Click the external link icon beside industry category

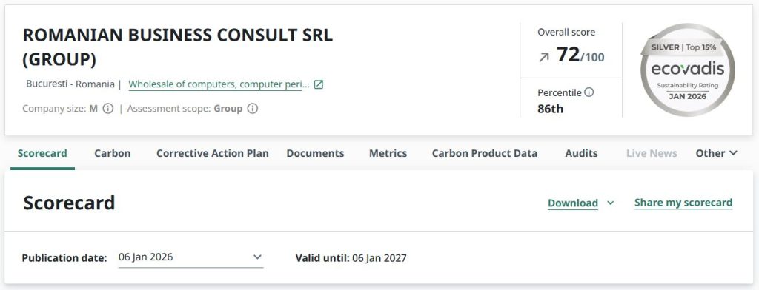click(319, 84)
